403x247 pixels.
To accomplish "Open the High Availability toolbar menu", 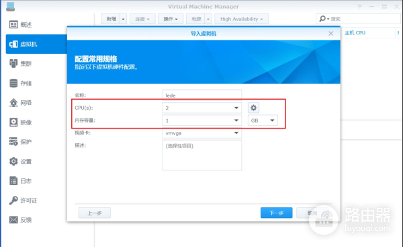I will point(241,19).
